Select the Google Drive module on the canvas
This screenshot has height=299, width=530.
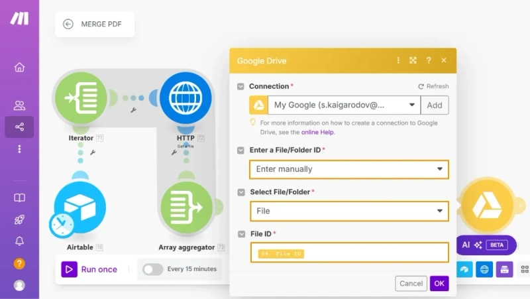click(x=487, y=206)
